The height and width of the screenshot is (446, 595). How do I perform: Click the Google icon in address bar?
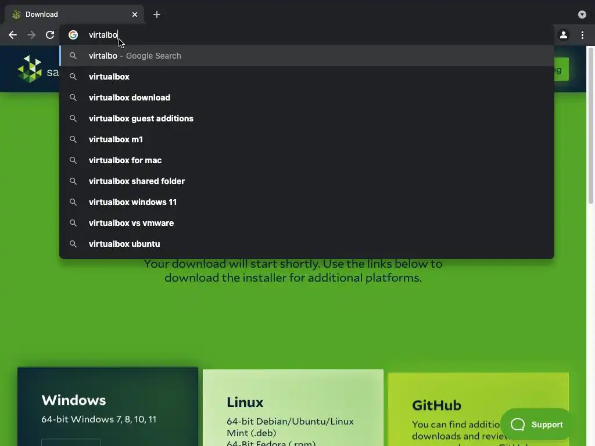click(73, 35)
